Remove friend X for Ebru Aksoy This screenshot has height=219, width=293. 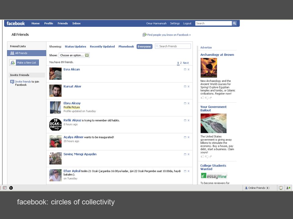(189, 103)
